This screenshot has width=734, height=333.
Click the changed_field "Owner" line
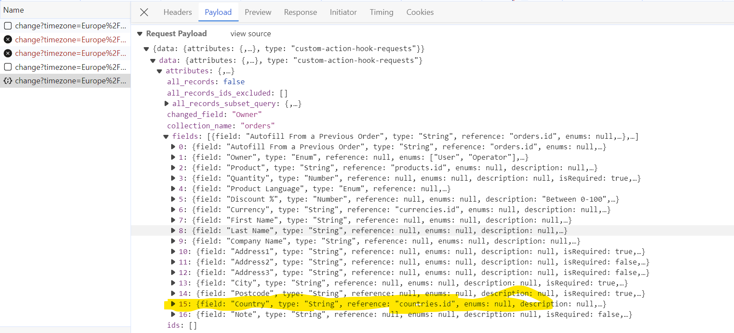click(214, 114)
